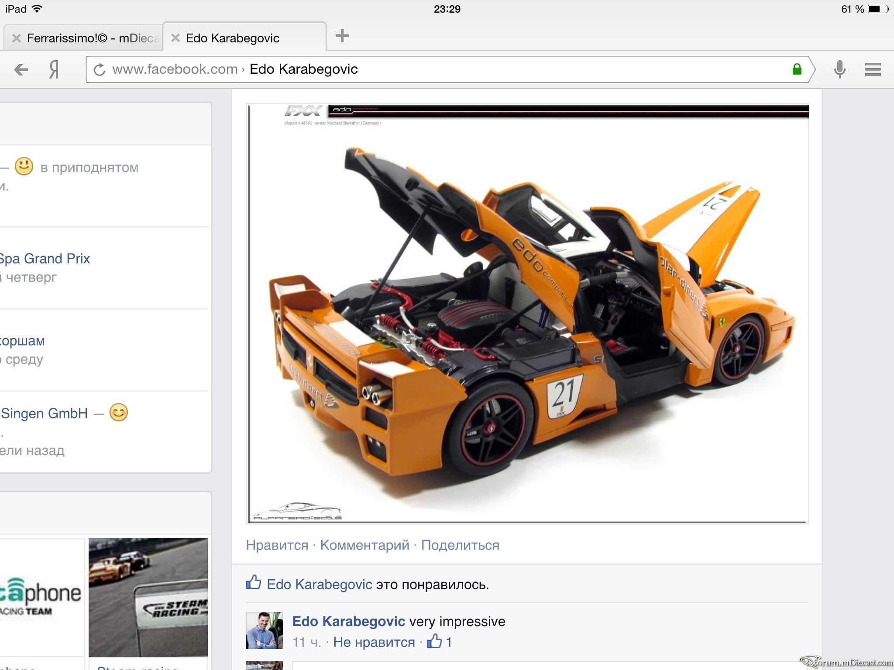Tap the Wi-Fi status icon
The width and height of the screenshot is (894, 670).
[37, 9]
